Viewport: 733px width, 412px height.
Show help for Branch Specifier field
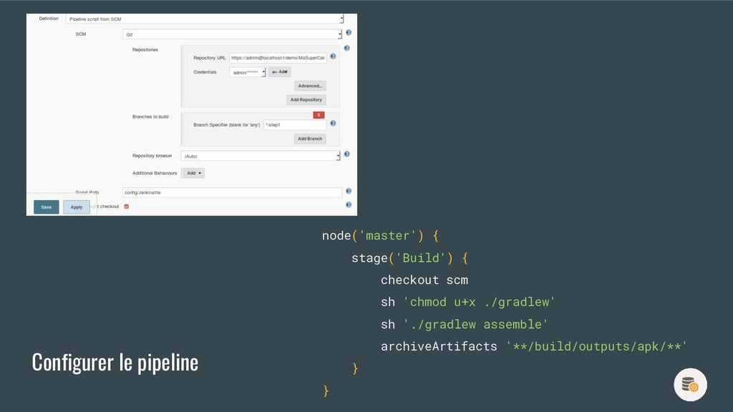(333, 123)
